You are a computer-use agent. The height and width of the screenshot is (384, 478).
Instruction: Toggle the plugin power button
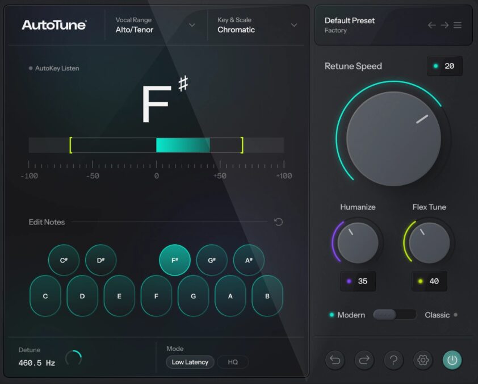click(x=452, y=360)
